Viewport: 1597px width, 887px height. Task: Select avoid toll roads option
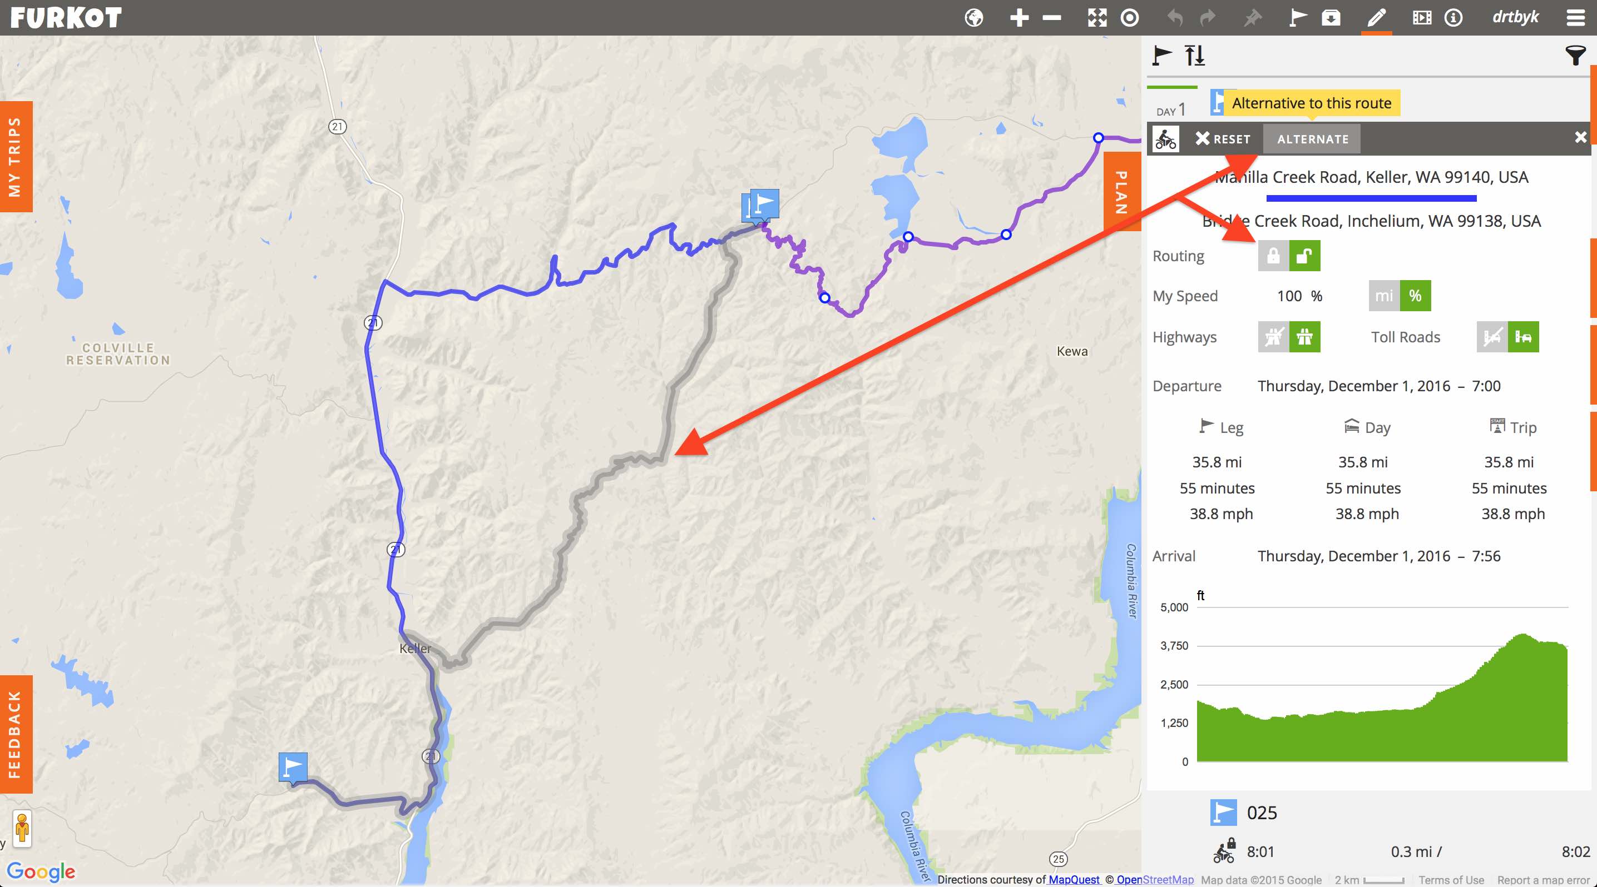pos(1492,337)
